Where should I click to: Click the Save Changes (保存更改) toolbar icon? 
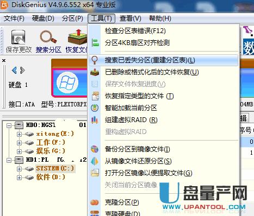[x=18, y=37]
